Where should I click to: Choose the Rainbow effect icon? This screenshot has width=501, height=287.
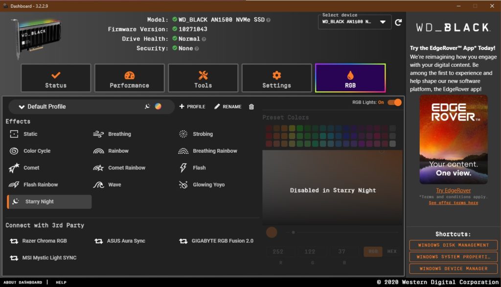click(98, 151)
